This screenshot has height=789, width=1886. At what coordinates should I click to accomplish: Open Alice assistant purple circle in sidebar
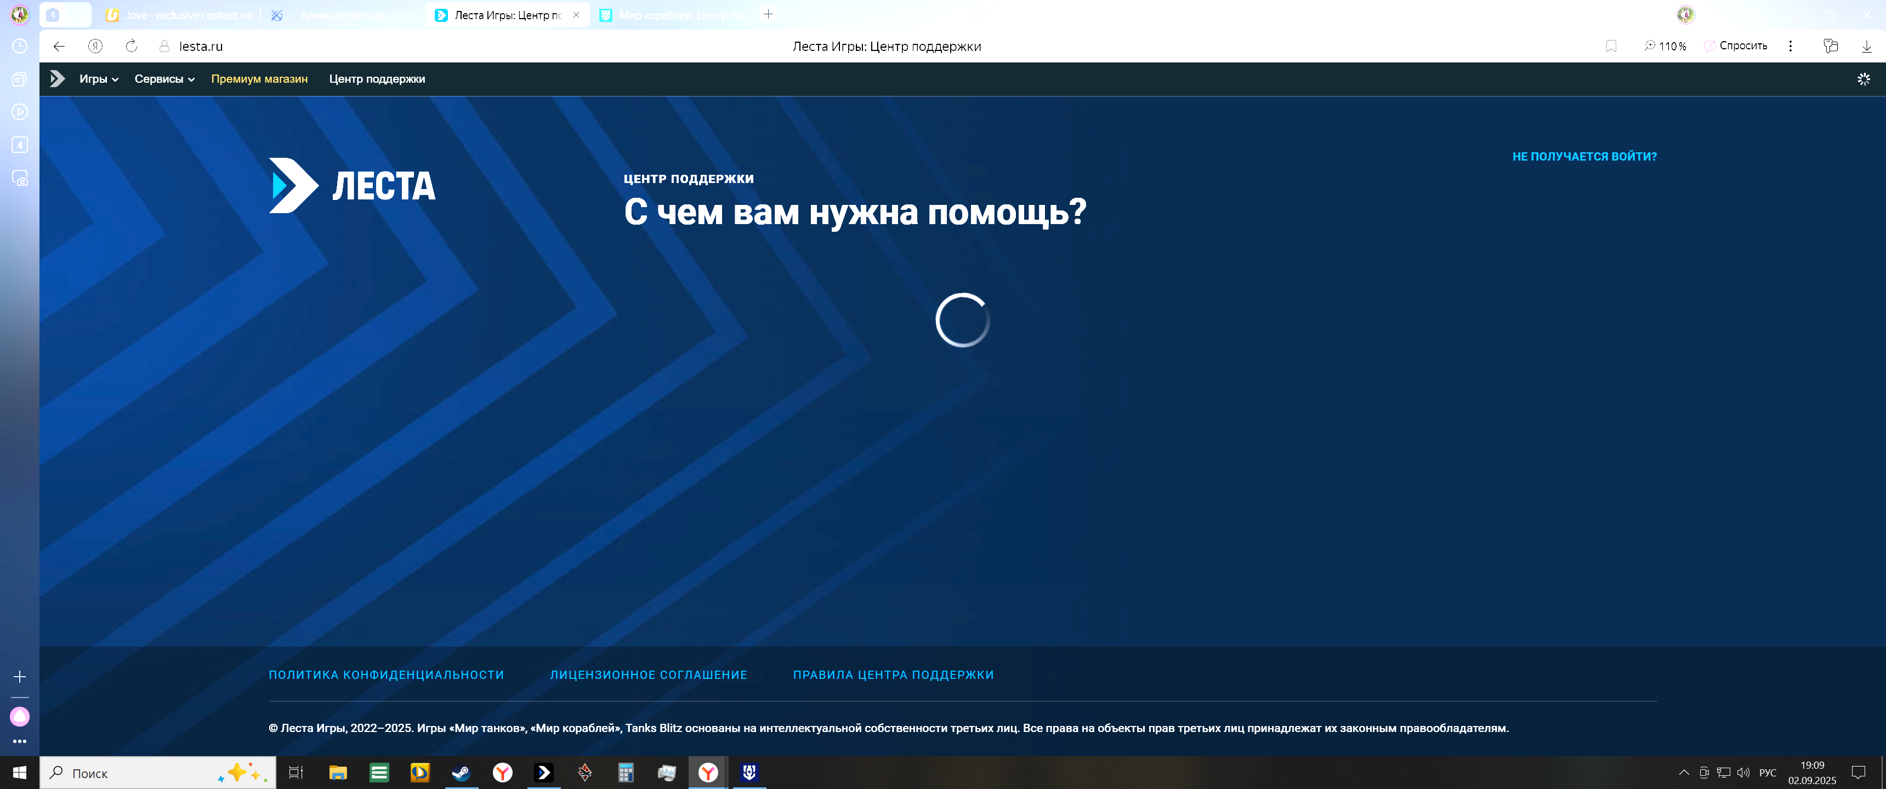[20, 717]
